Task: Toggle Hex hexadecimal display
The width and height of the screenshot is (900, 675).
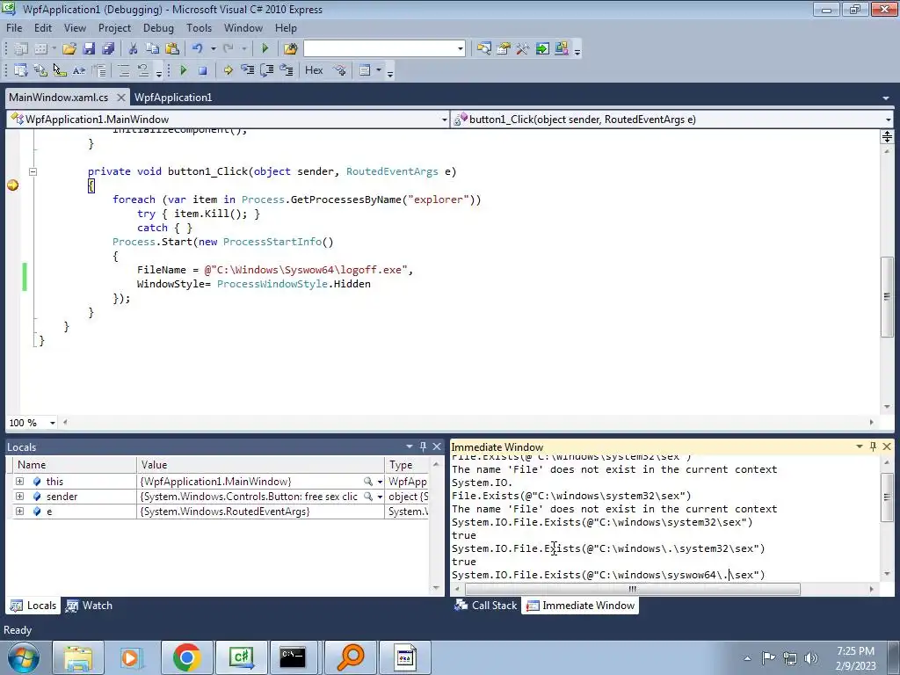Action: pos(314,70)
